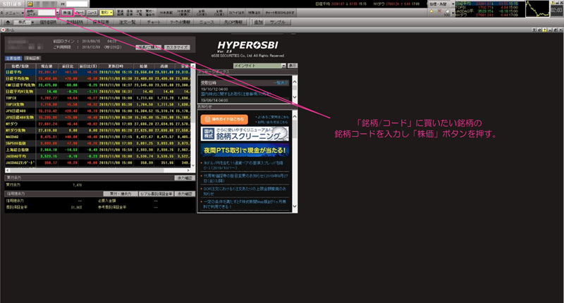
Task: Click the 更新日時 column header
Action: pos(116,66)
